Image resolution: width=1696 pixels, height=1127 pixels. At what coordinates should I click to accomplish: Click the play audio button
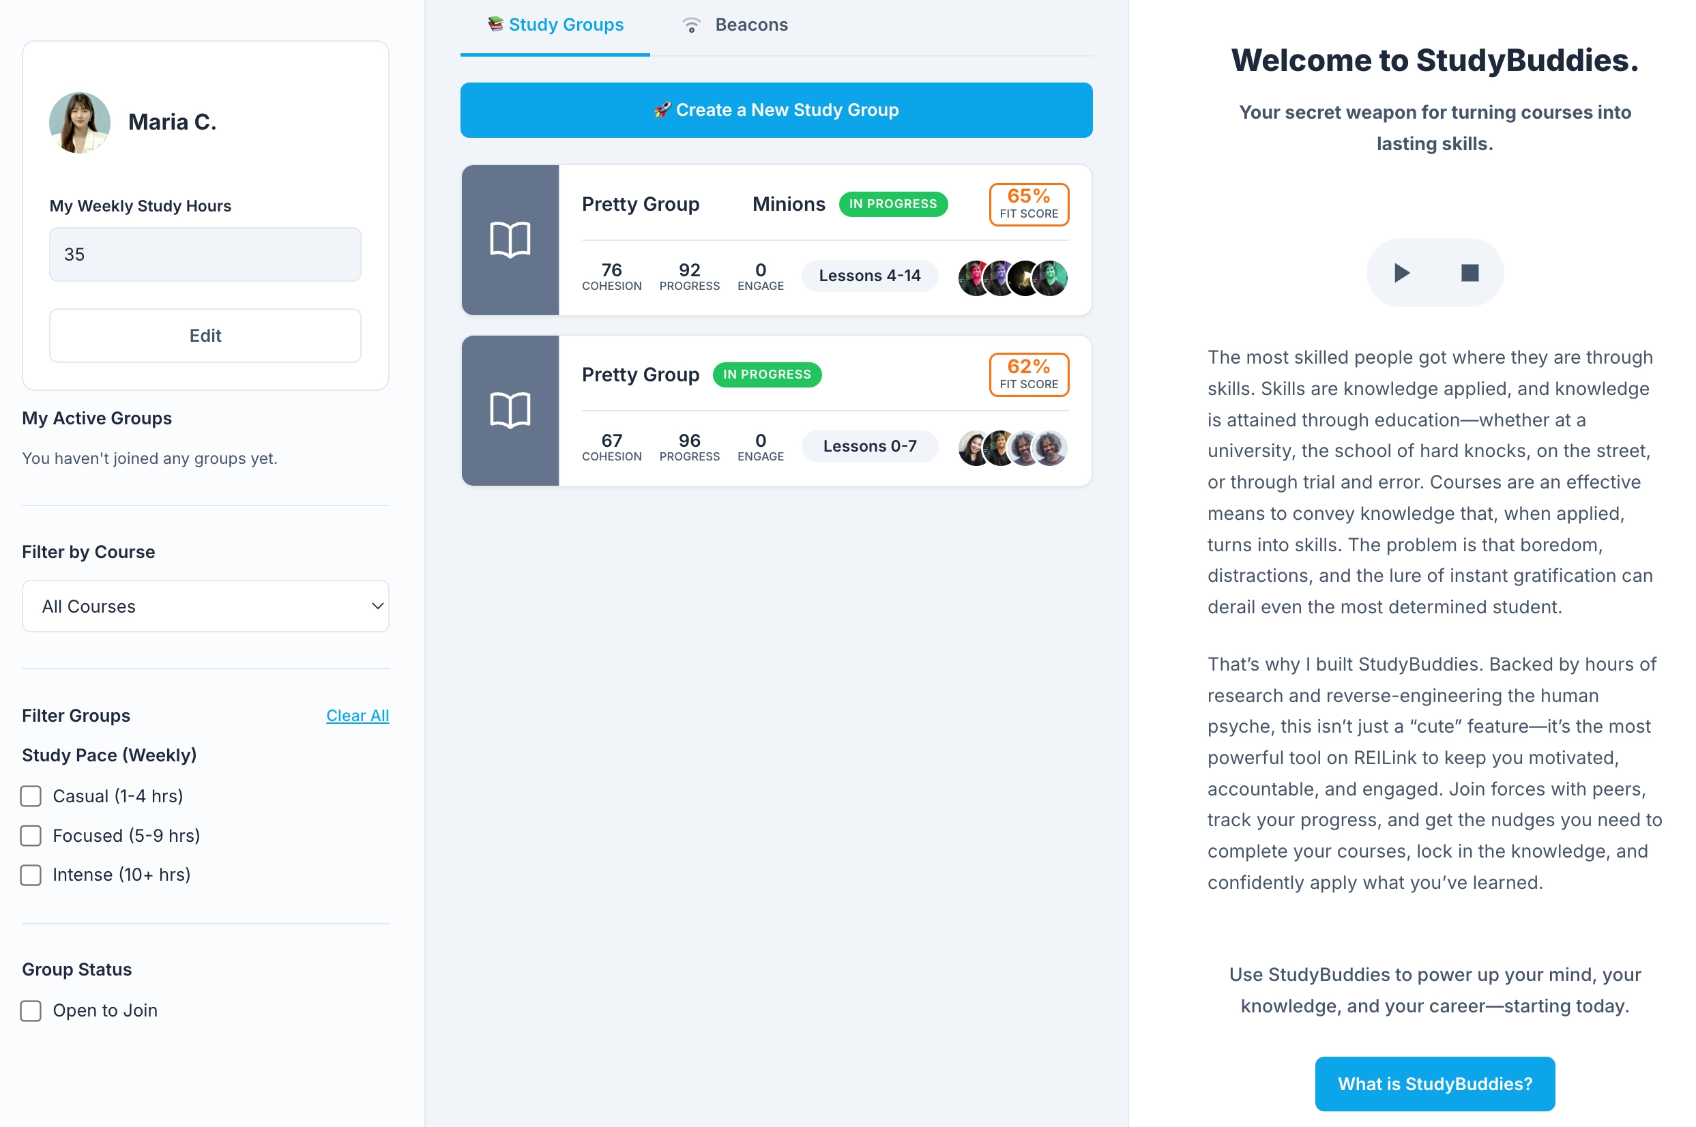click(1401, 273)
